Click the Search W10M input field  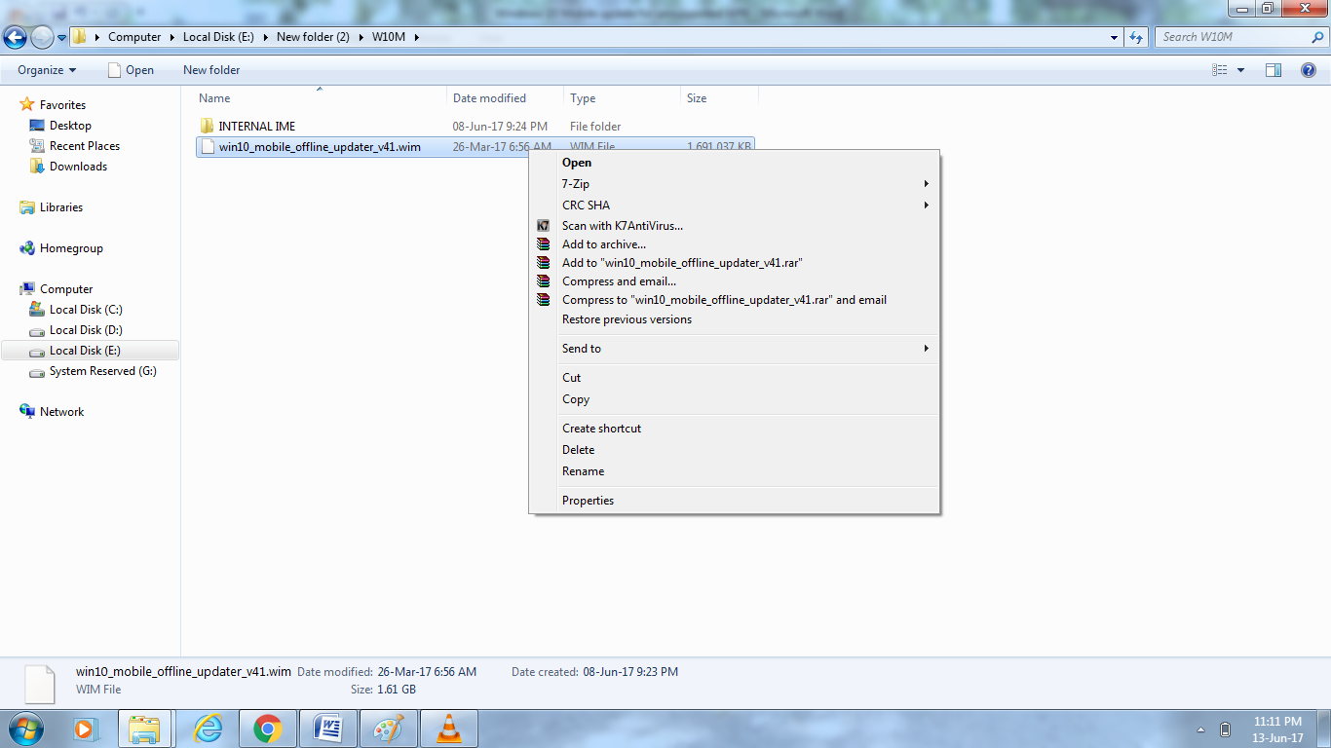click(1233, 37)
